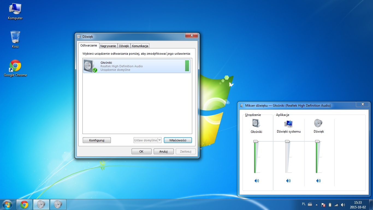The height and width of the screenshot is (210, 373).
Task: Open the Dźwięki tab
Action: click(124, 46)
